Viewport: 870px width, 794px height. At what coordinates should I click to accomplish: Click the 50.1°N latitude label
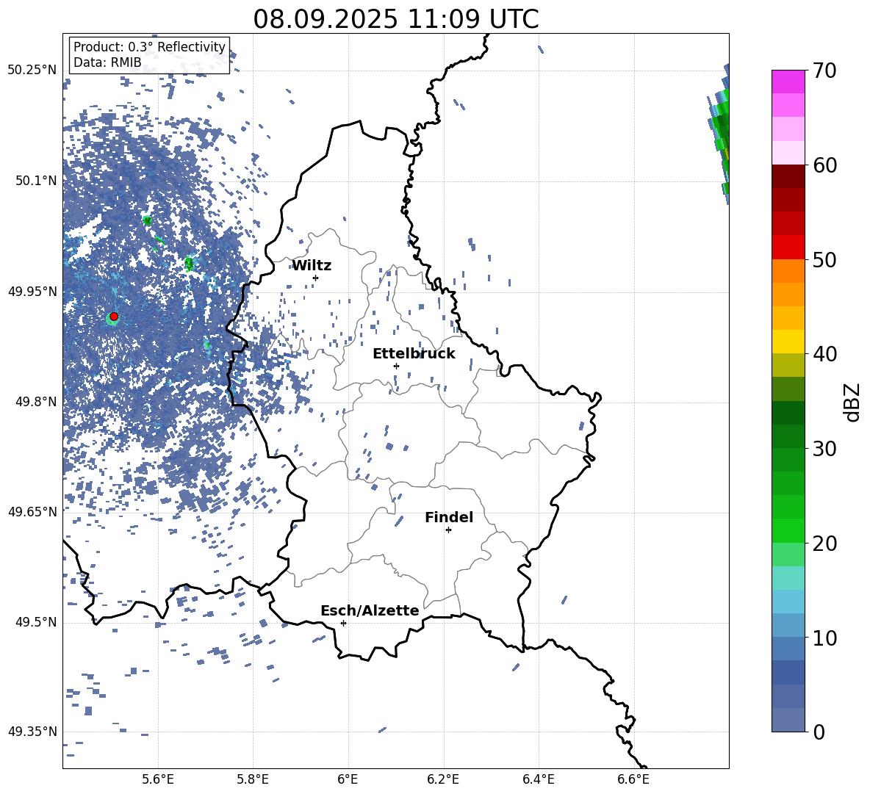click(35, 181)
